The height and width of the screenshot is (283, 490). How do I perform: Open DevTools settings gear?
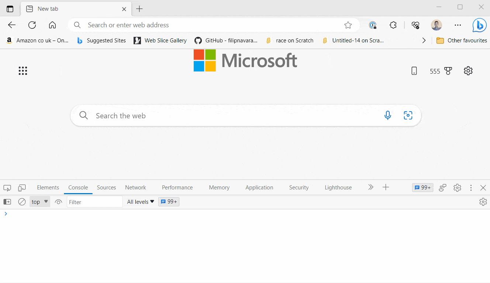click(458, 188)
